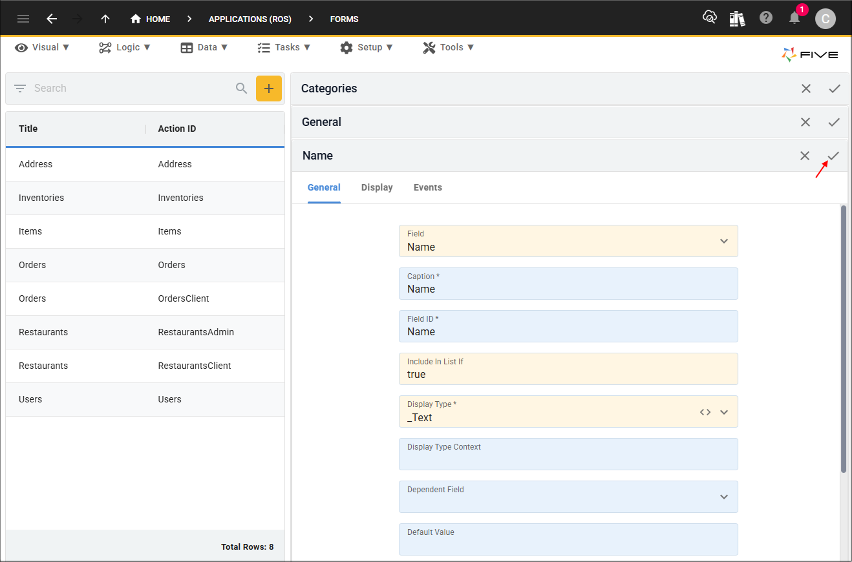
Task: Save General panel with checkmark
Action: (x=834, y=122)
